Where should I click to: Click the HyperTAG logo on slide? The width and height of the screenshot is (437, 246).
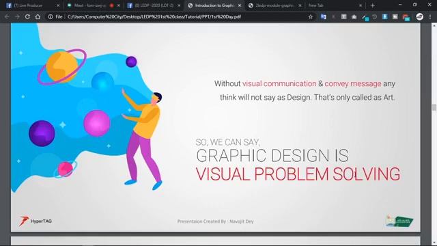pyautogui.click(x=36, y=221)
